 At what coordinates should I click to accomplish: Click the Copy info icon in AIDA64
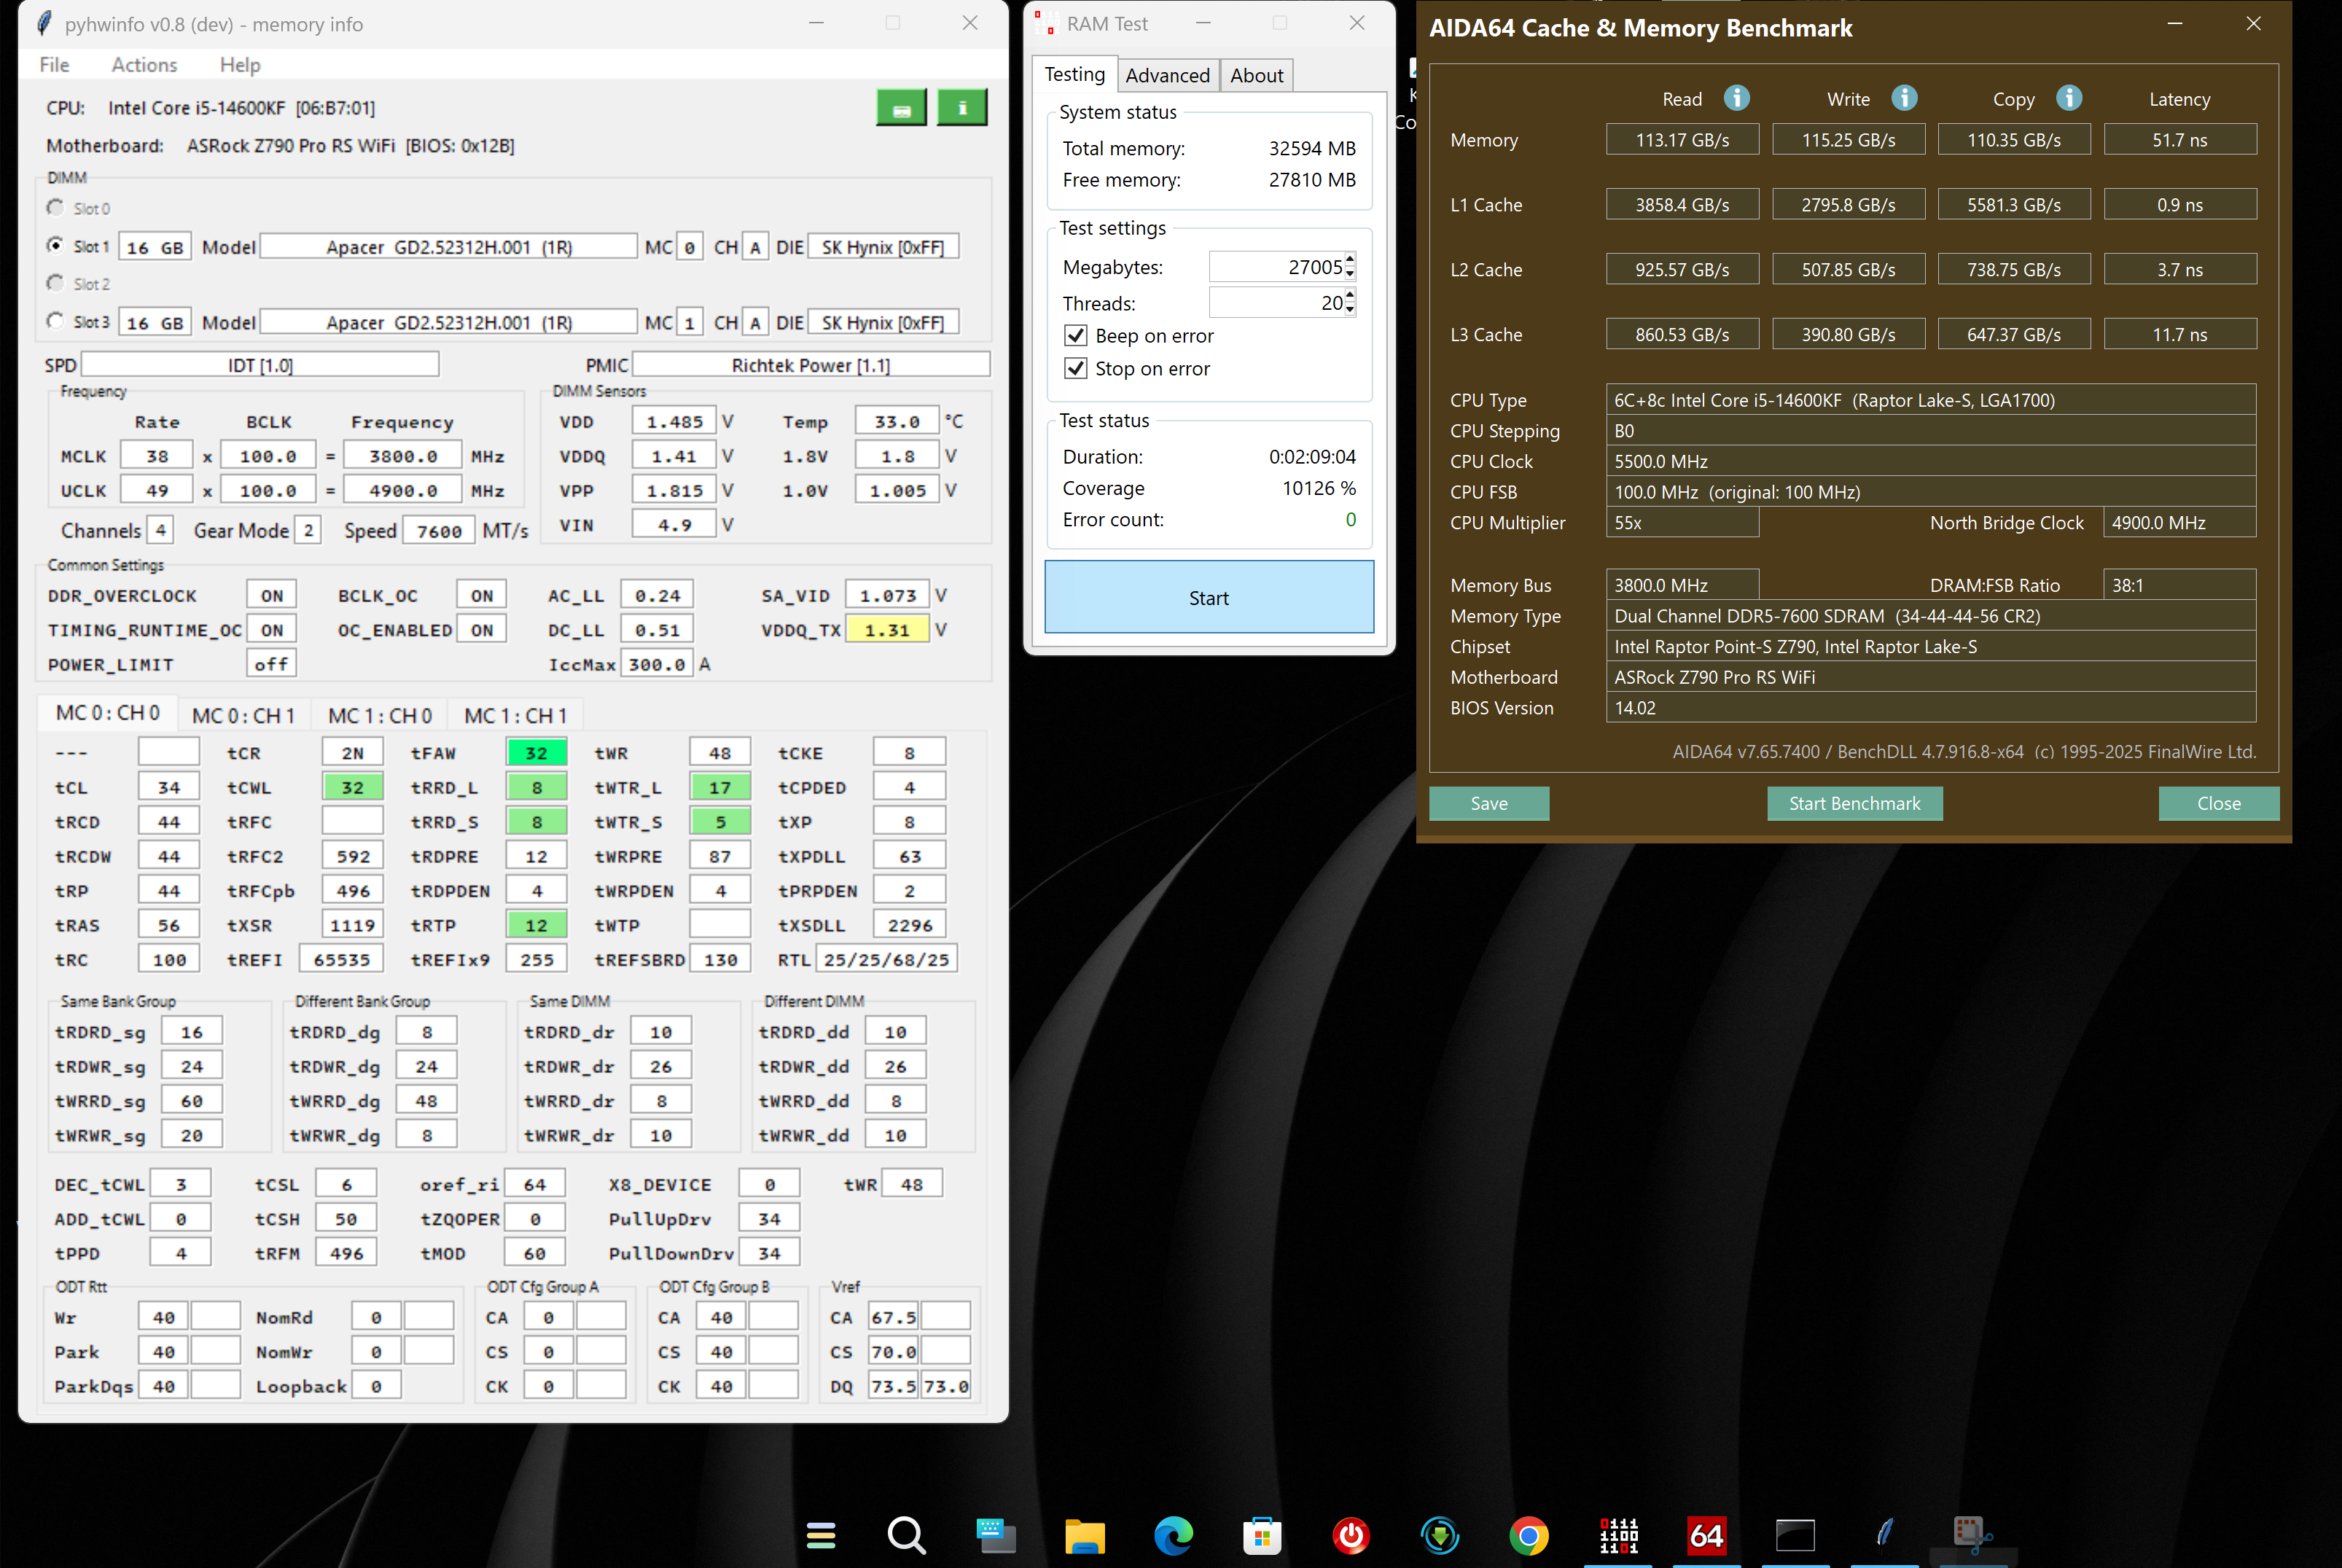click(2069, 98)
